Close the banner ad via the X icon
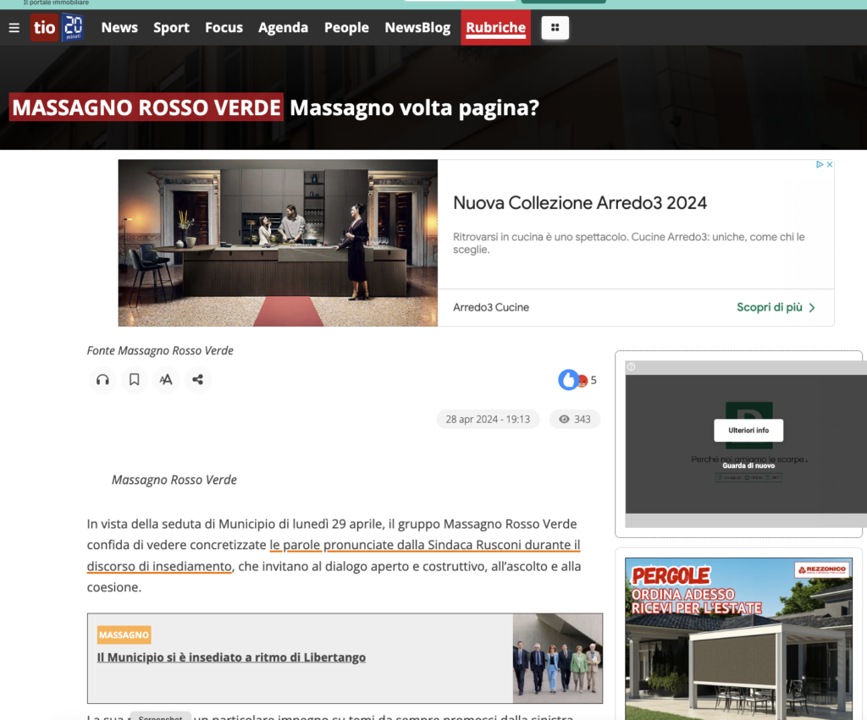The image size is (867, 720). (x=830, y=163)
